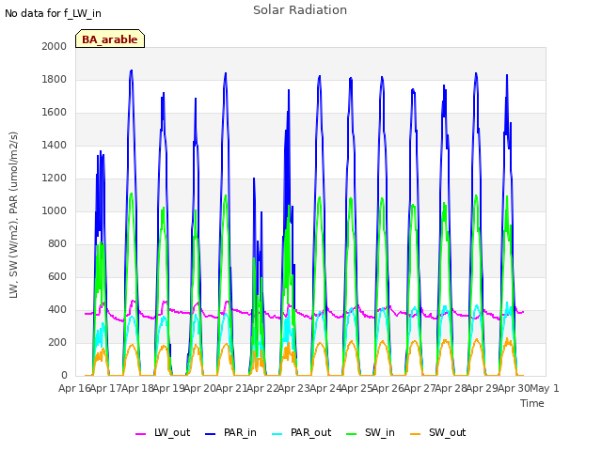This screenshot has height=451, width=602.
Task: Click the LW_out legend label
Action: click(x=172, y=432)
